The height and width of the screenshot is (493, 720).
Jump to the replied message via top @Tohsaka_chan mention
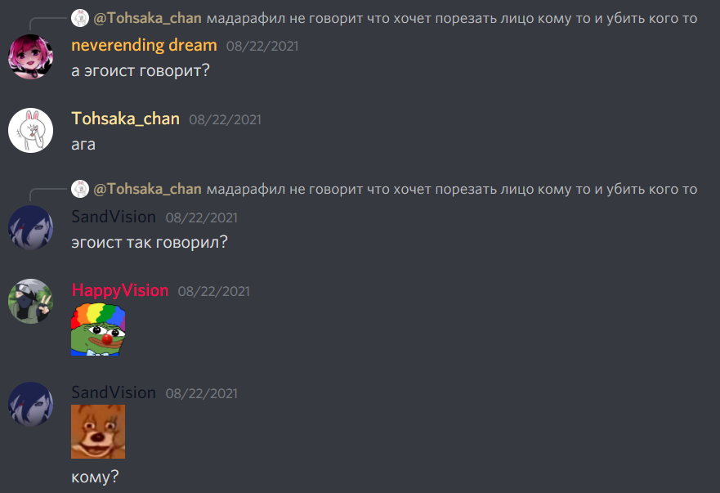coord(147,18)
